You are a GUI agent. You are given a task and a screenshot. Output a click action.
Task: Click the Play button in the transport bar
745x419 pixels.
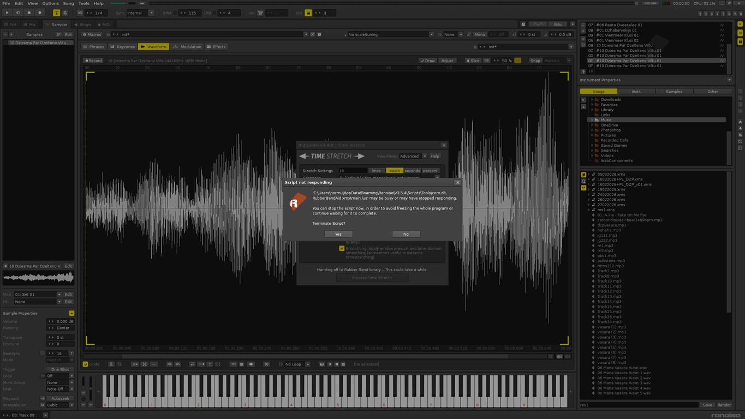coord(7,13)
